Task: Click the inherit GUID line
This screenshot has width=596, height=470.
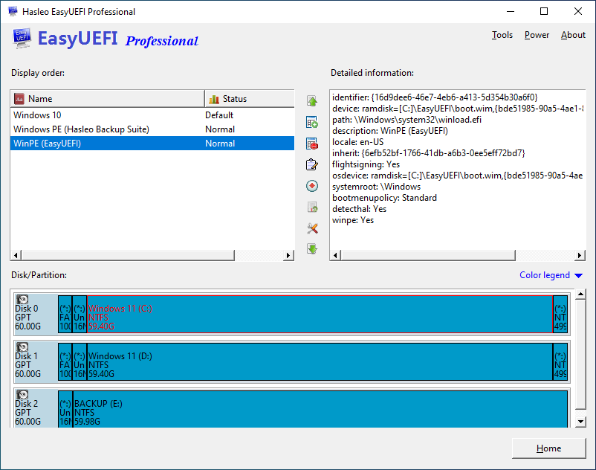Action: (x=428, y=153)
